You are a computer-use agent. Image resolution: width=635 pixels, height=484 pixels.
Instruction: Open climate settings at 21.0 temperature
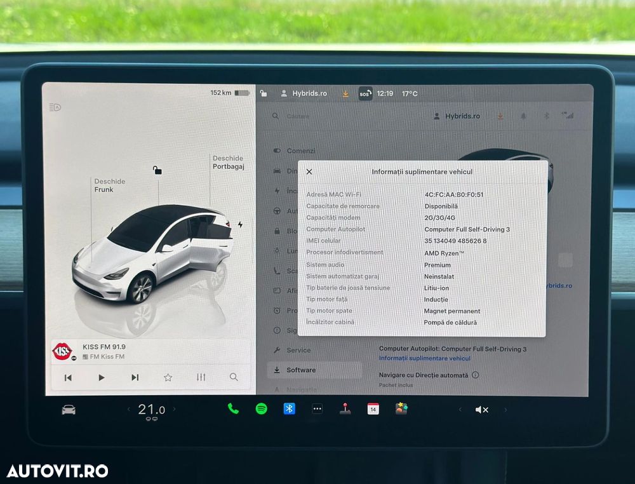tap(152, 410)
